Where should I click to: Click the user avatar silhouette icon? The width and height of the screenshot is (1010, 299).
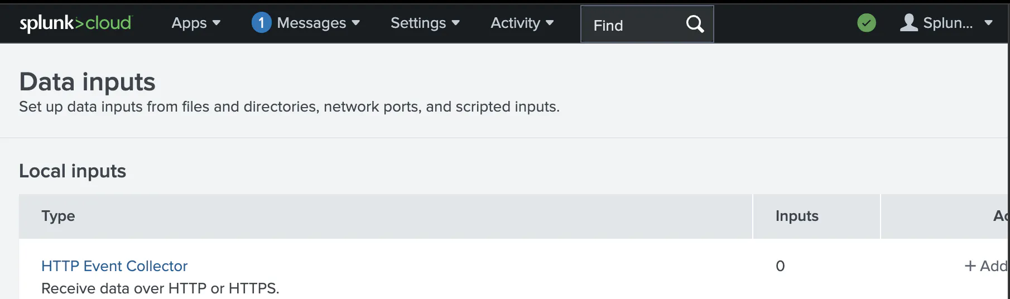[908, 23]
